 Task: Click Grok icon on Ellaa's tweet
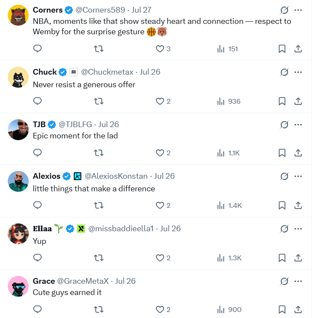point(284,229)
